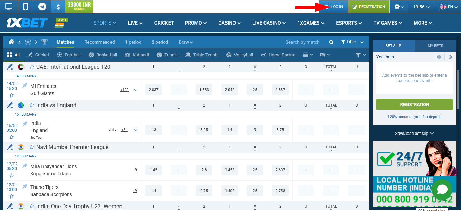Viewport: 461px width, 211px height.
Task: Select the Tennis sport filter
Action: 167,55
